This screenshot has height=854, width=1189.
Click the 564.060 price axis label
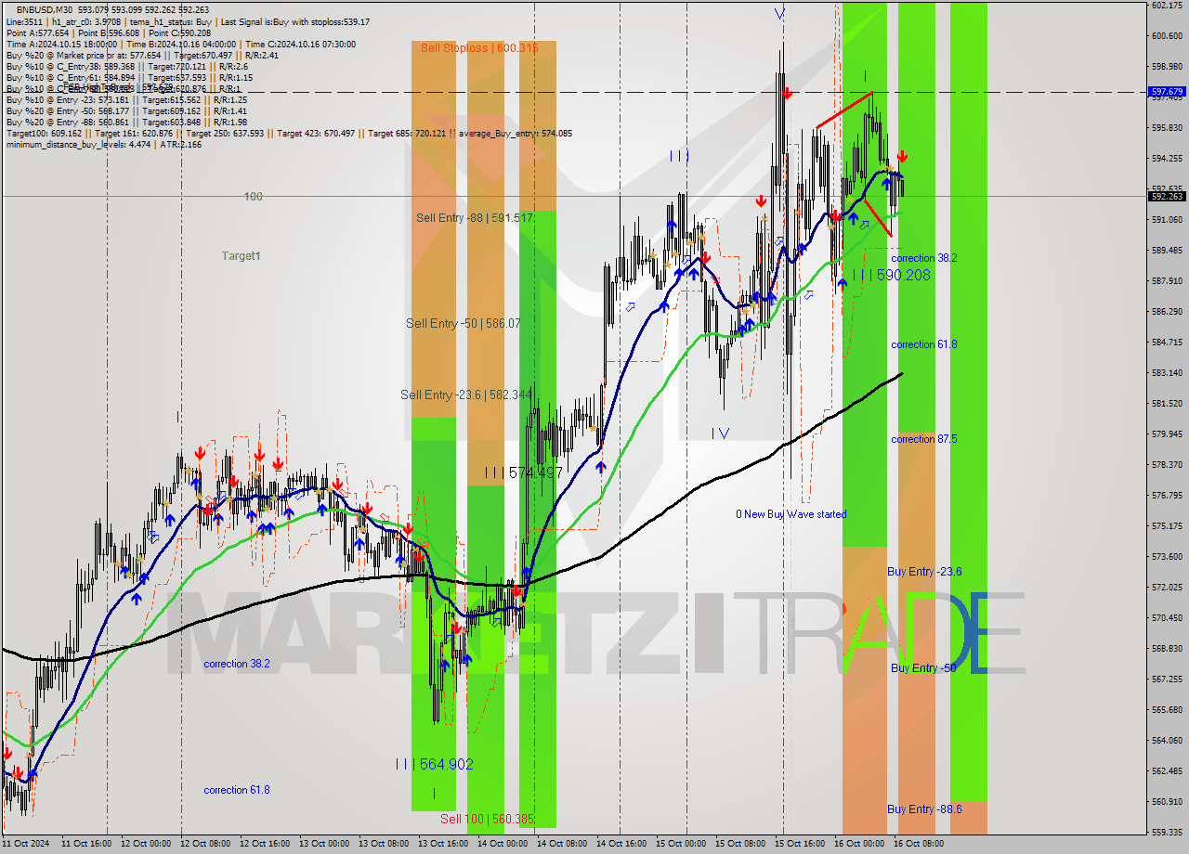[1167, 741]
